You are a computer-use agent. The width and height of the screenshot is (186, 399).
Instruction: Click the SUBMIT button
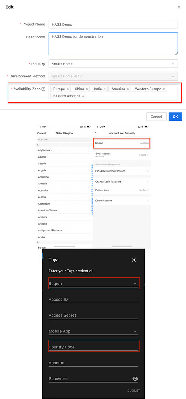point(134,391)
